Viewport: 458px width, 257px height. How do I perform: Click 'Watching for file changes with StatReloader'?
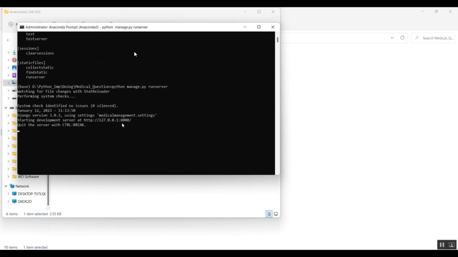64,92
